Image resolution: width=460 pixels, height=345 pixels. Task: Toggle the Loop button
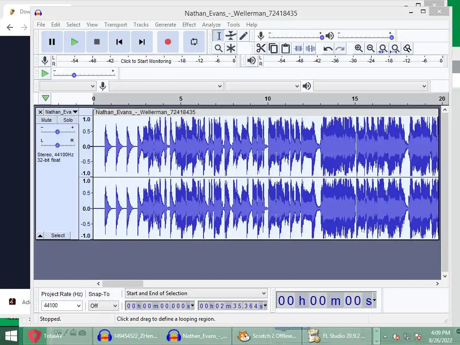(194, 42)
